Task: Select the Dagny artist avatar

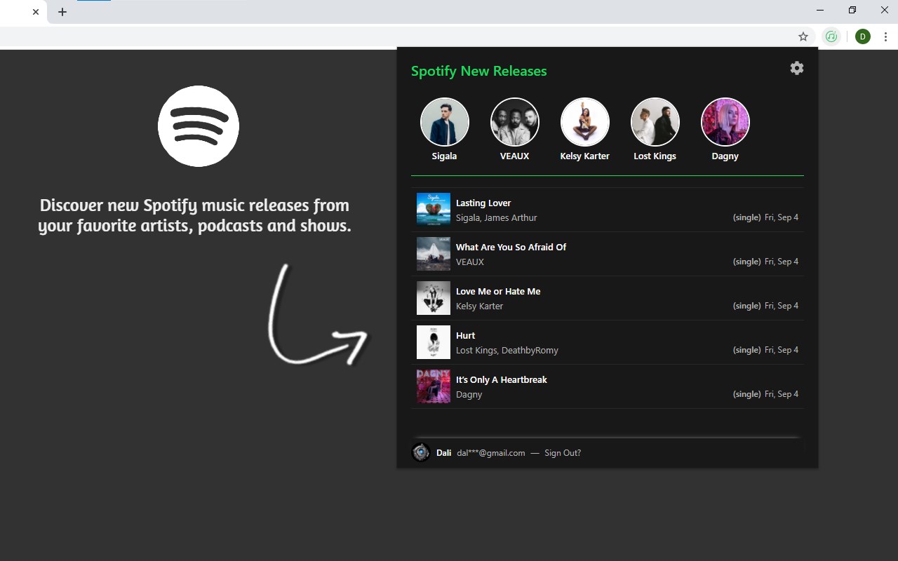Action: [725, 122]
